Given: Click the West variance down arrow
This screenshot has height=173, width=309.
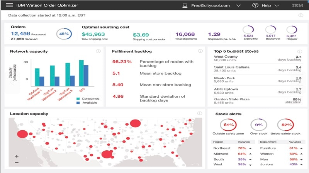Looking at the screenshot, I should (x=250, y=165).
